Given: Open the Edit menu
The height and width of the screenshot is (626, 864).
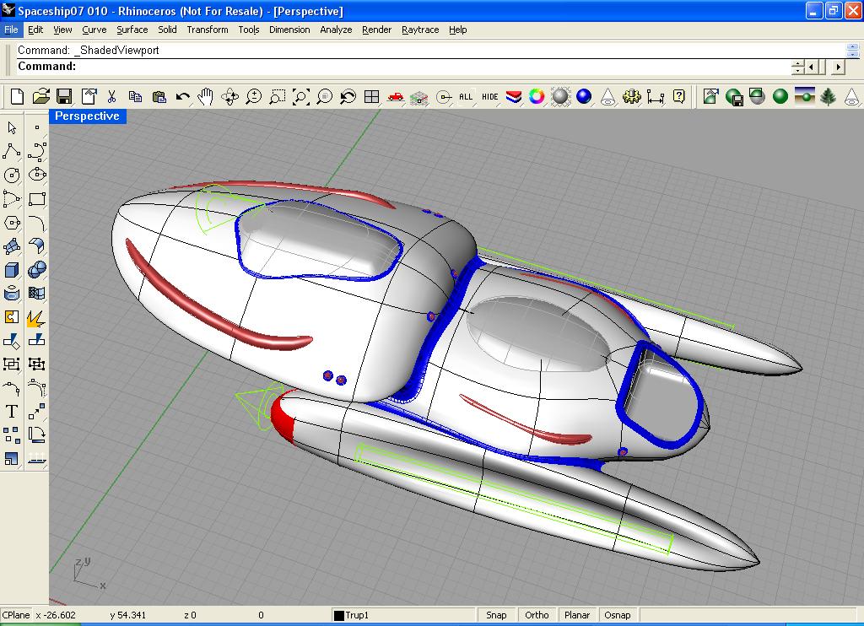Looking at the screenshot, I should [x=35, y=30].
